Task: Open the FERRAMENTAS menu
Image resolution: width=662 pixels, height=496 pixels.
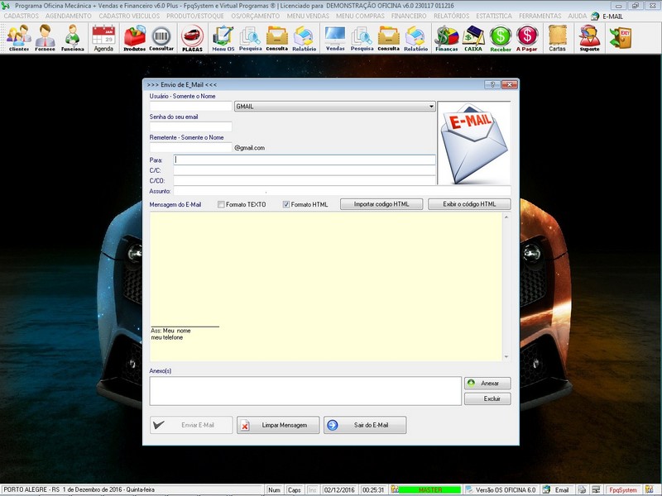Action: pos(540,16)
